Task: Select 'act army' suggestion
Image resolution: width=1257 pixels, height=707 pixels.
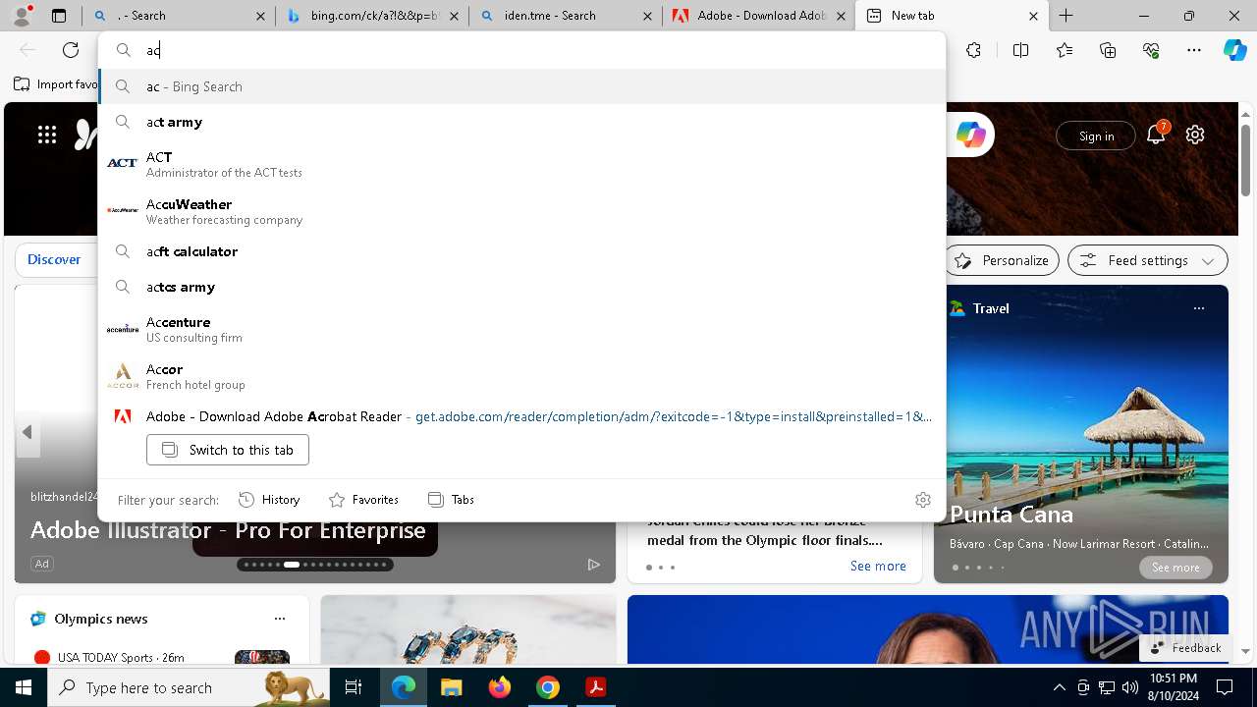Action: coord(522,122)
